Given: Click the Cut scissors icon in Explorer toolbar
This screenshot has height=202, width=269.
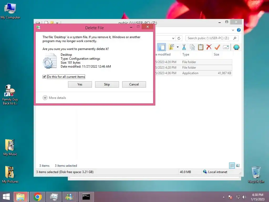Looking at the screenshot, I should (184, 47).
